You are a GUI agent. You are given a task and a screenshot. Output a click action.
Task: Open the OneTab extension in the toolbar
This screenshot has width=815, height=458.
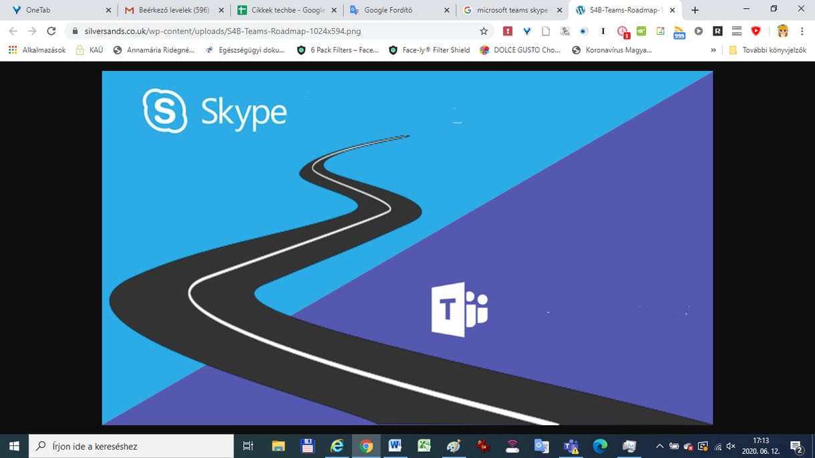pos(526,31)
